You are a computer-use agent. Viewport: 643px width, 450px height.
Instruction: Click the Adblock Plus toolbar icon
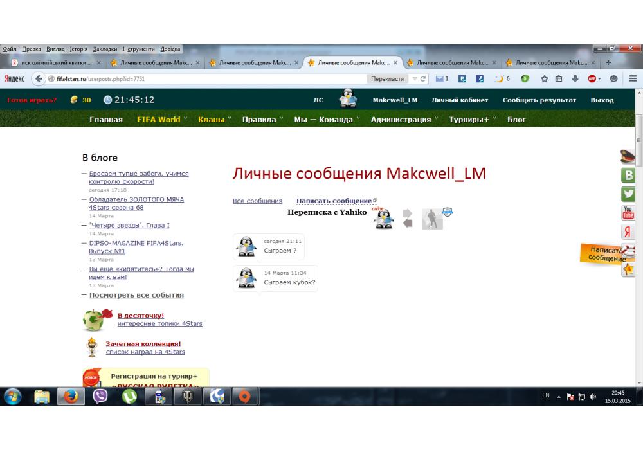tap(593, 78)
